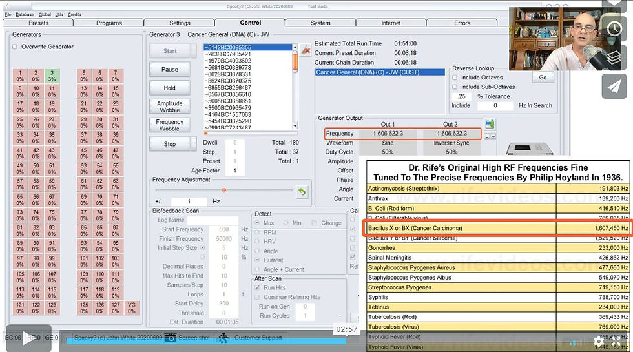Select the Max detect radio button
The width and height of the screenshot is (633, 352).
[257, 223]
